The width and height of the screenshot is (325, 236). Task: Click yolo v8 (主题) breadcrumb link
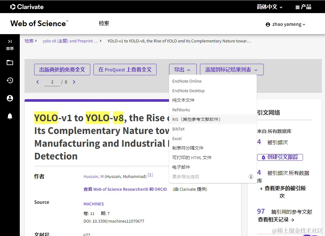(70, 41)
